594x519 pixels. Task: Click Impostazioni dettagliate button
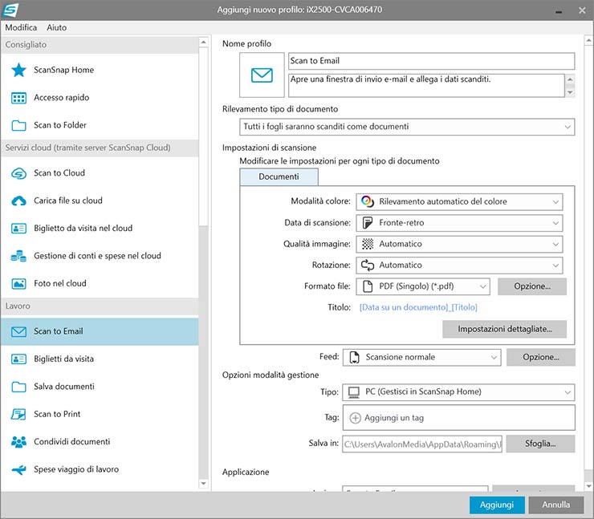(x=505, y=329)
